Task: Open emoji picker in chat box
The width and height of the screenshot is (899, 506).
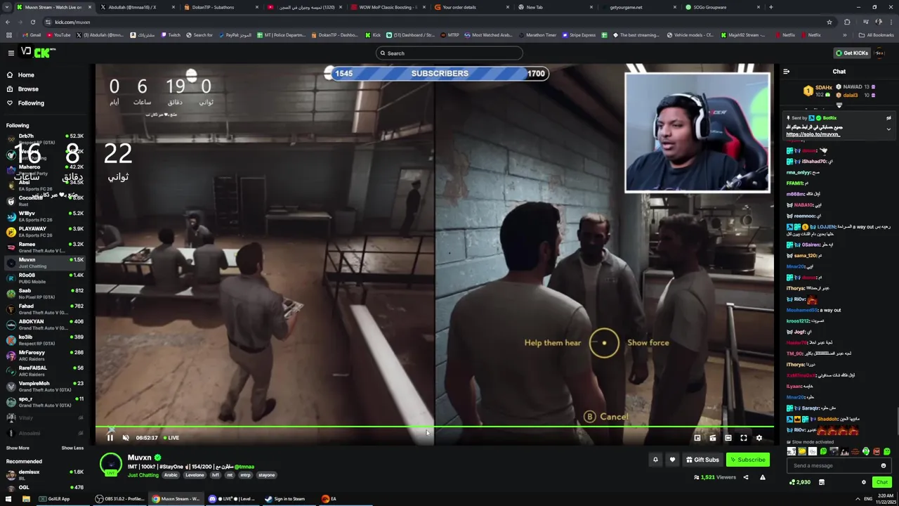Action: pyautogui.click(x=884, y=465)
